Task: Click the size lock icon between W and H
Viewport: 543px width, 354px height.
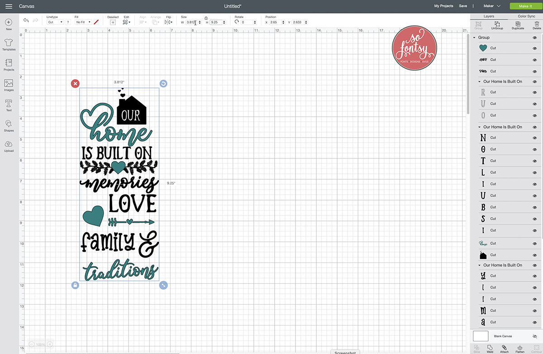Action: click(206, 18)
